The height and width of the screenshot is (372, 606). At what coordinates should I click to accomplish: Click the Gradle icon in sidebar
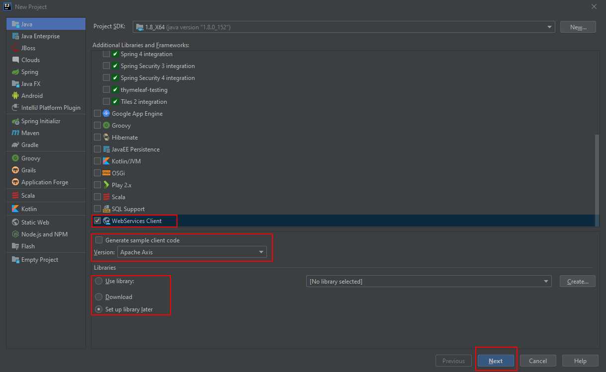point(15,145)
